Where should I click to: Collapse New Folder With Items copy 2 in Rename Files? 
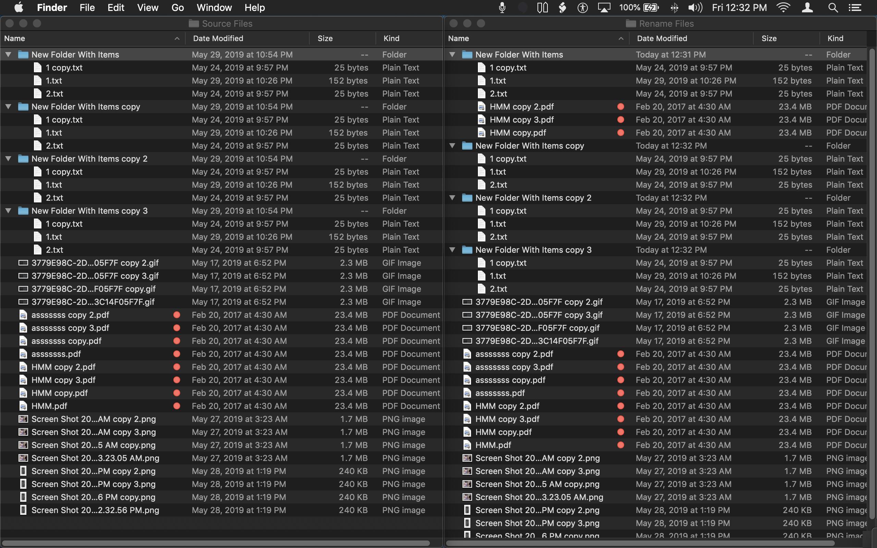(x=452, y=198)
